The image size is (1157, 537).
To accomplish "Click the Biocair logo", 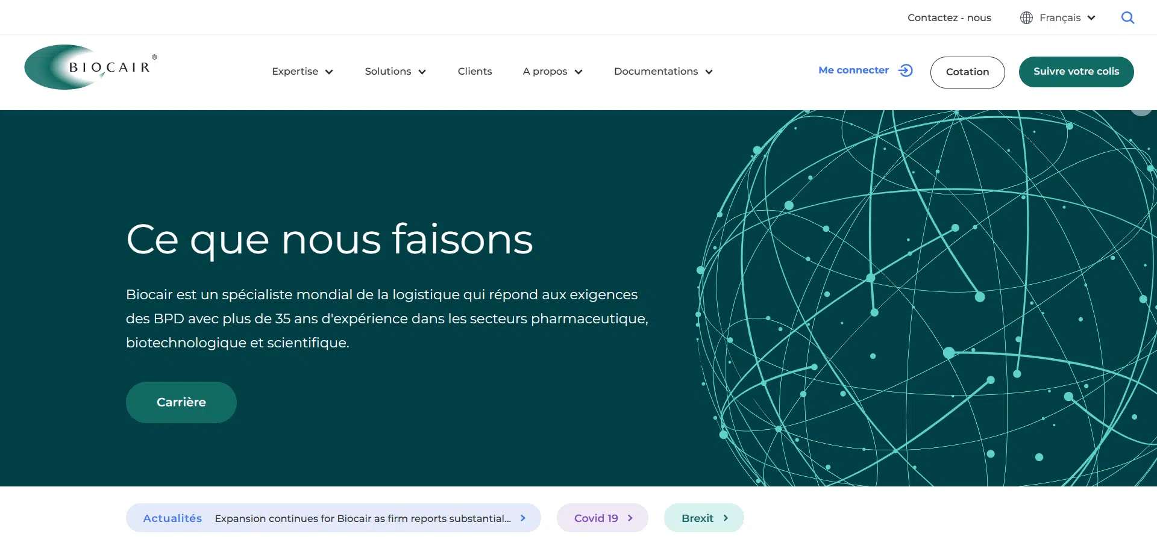I will pyautogui.click(x=91, y=67).
